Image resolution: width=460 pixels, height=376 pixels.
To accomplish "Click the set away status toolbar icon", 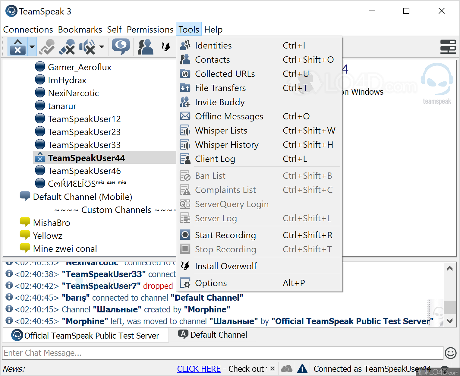I will coord(47,47).
